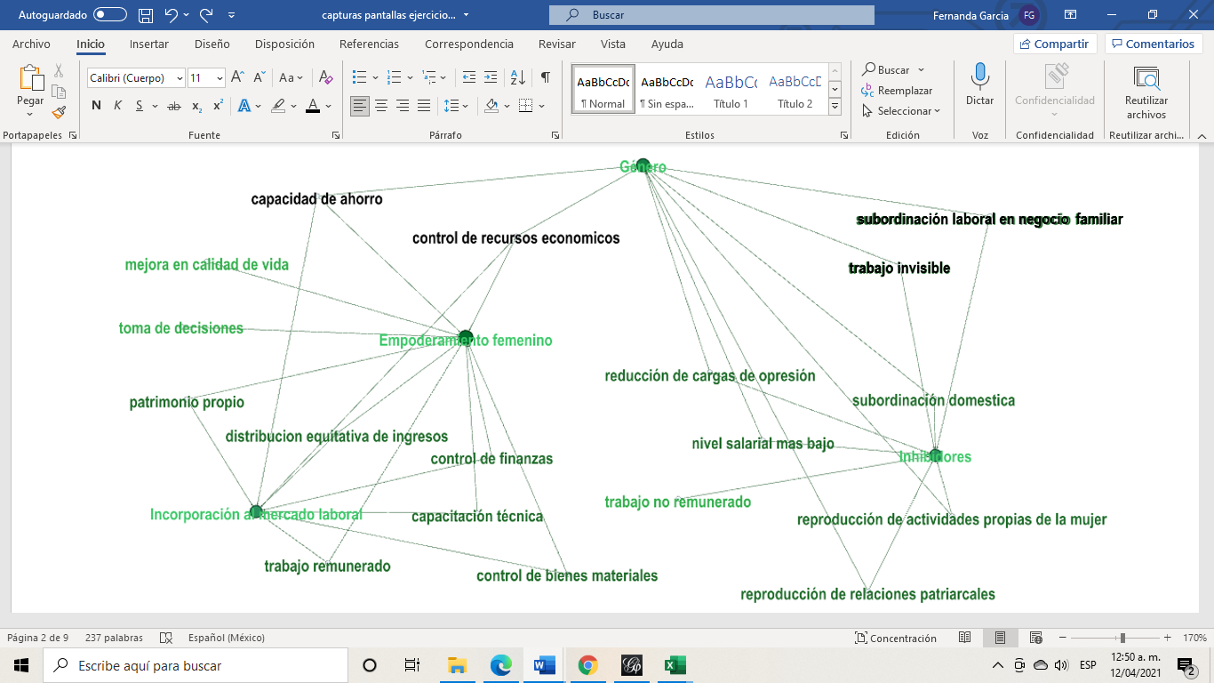
Task: Click the Compartir button
Action: [1054, 44]
